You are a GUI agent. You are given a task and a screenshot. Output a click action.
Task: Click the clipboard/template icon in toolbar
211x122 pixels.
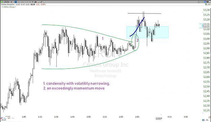38,2
